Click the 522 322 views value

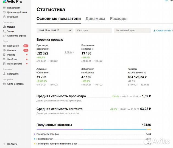[x=42, y=53]
